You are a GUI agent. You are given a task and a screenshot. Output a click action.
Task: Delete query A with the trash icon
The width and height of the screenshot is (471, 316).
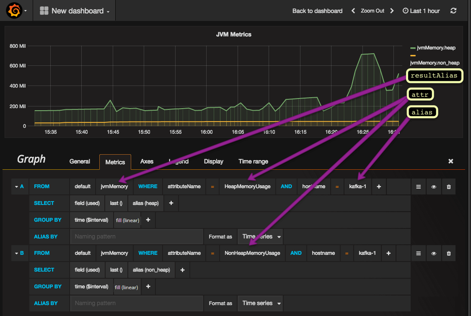[448, 186]
